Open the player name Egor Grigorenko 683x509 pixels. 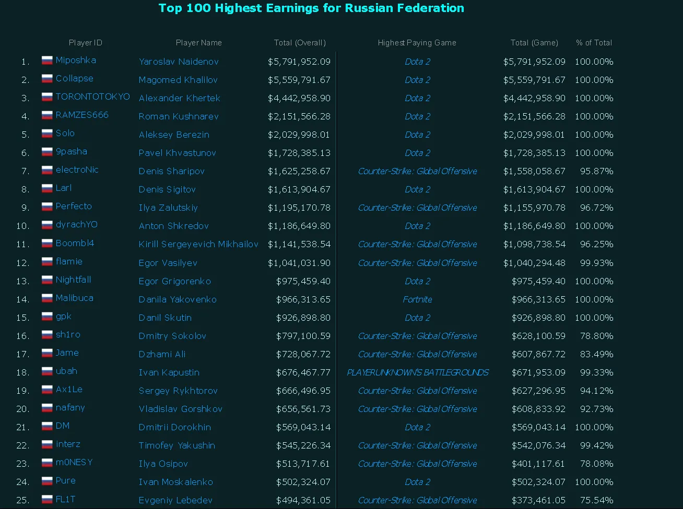pos(175,282)
